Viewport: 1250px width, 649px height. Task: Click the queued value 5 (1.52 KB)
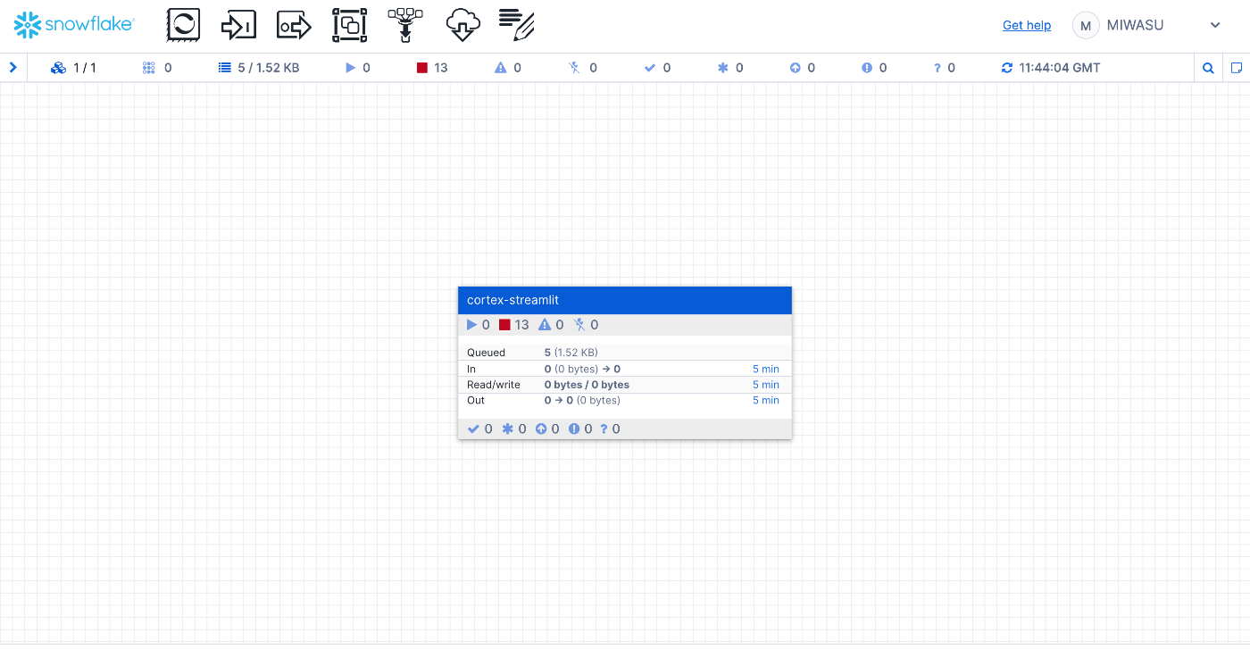tap(571, 353)
